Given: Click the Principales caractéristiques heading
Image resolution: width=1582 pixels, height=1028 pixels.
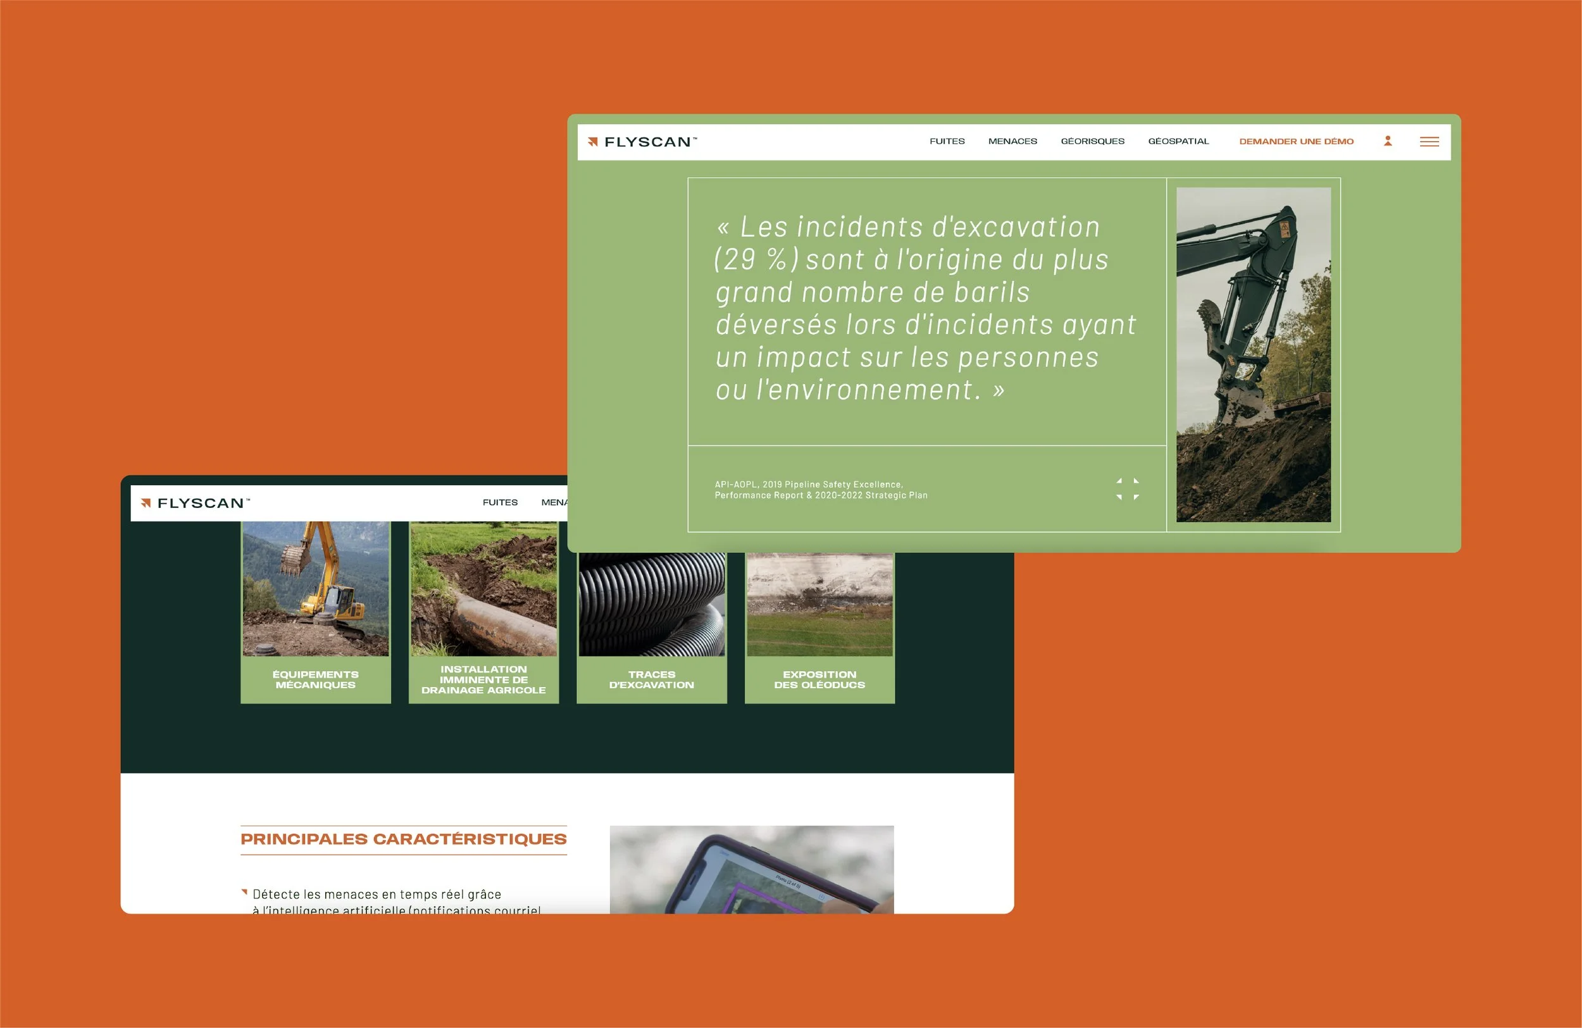Looking at the screenshot, I should pos(404,839).
